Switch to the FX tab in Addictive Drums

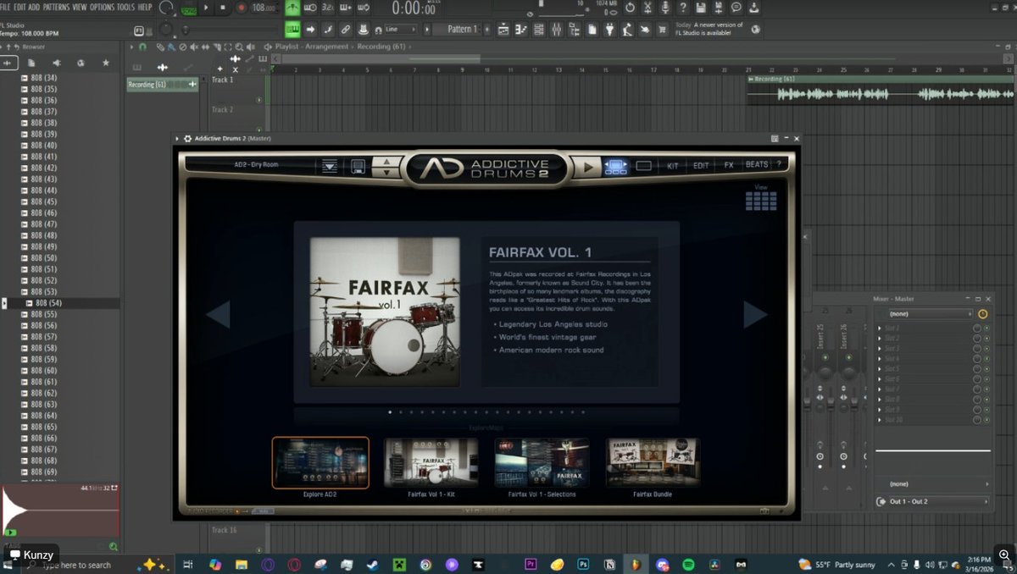pyautogui.click(x=729, y=165)
